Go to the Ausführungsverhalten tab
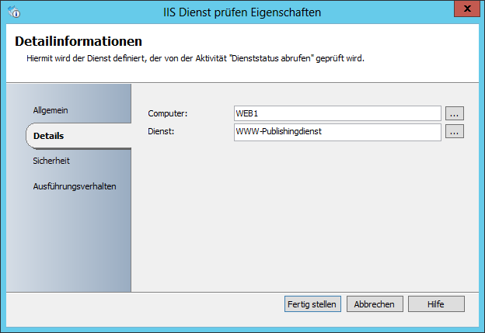This screenshot has height=333, width=485. tap(75, 186)
